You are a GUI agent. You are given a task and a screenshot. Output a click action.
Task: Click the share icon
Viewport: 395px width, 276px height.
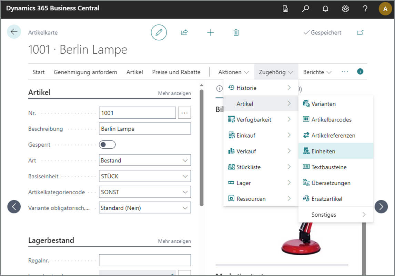click(x=184, y=32)
